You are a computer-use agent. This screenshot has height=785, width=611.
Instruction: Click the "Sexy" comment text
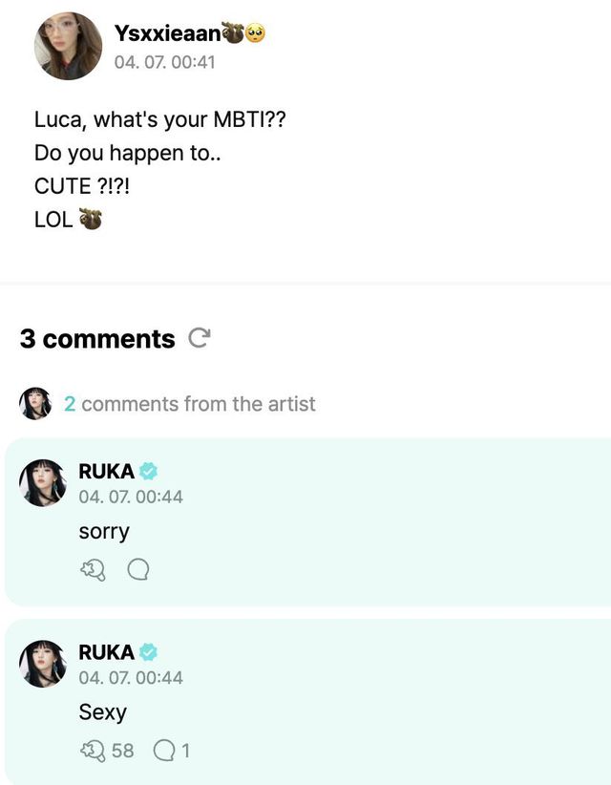pos(102,712)
